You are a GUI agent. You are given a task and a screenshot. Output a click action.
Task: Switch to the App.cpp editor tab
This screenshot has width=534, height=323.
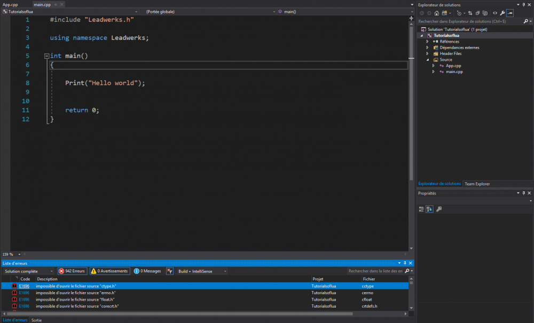click(x=11, y=4)
